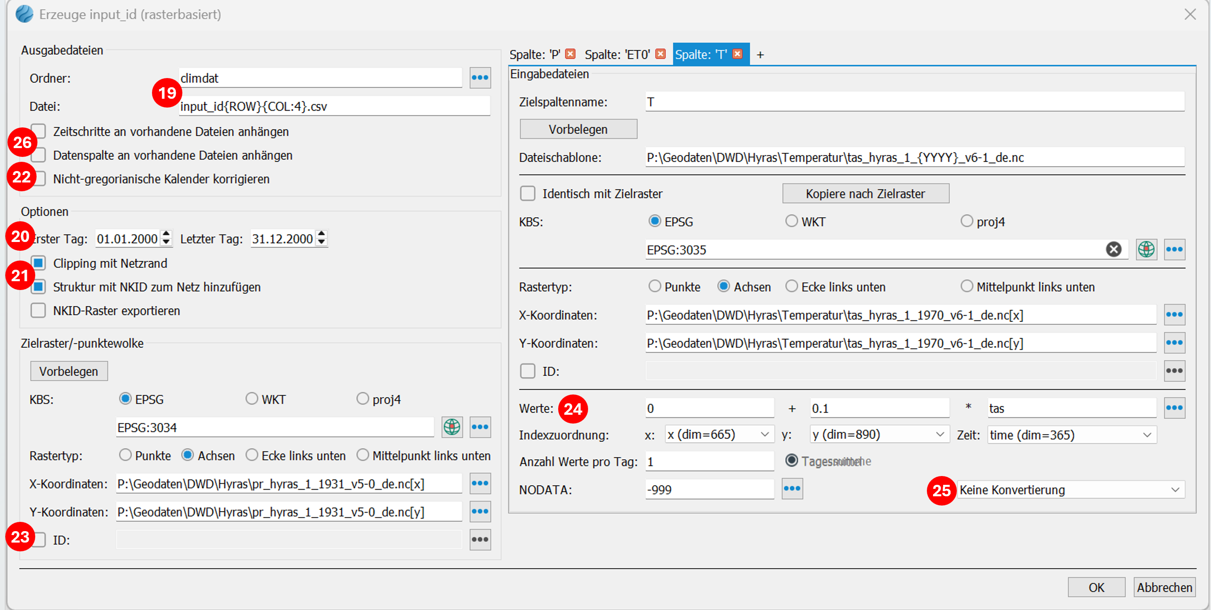Add a new column tab with plus
The image size is (1211, 610).
tap(760, 55)
